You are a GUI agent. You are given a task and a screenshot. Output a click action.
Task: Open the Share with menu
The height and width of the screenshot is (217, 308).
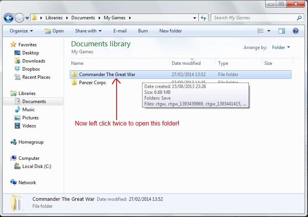[x=88, y=31]
